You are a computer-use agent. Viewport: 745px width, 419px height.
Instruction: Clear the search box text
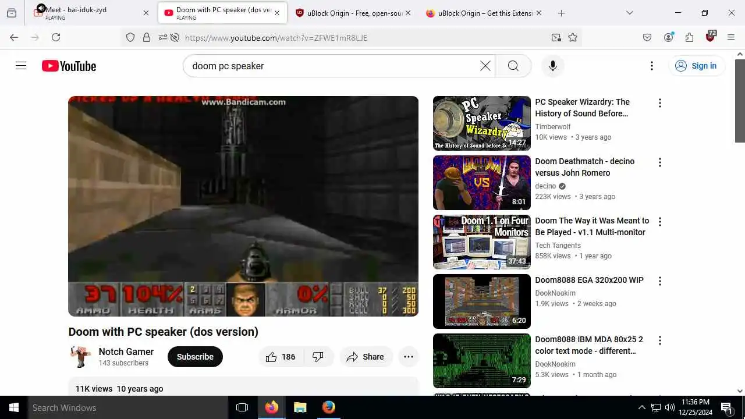pos(485,66)
